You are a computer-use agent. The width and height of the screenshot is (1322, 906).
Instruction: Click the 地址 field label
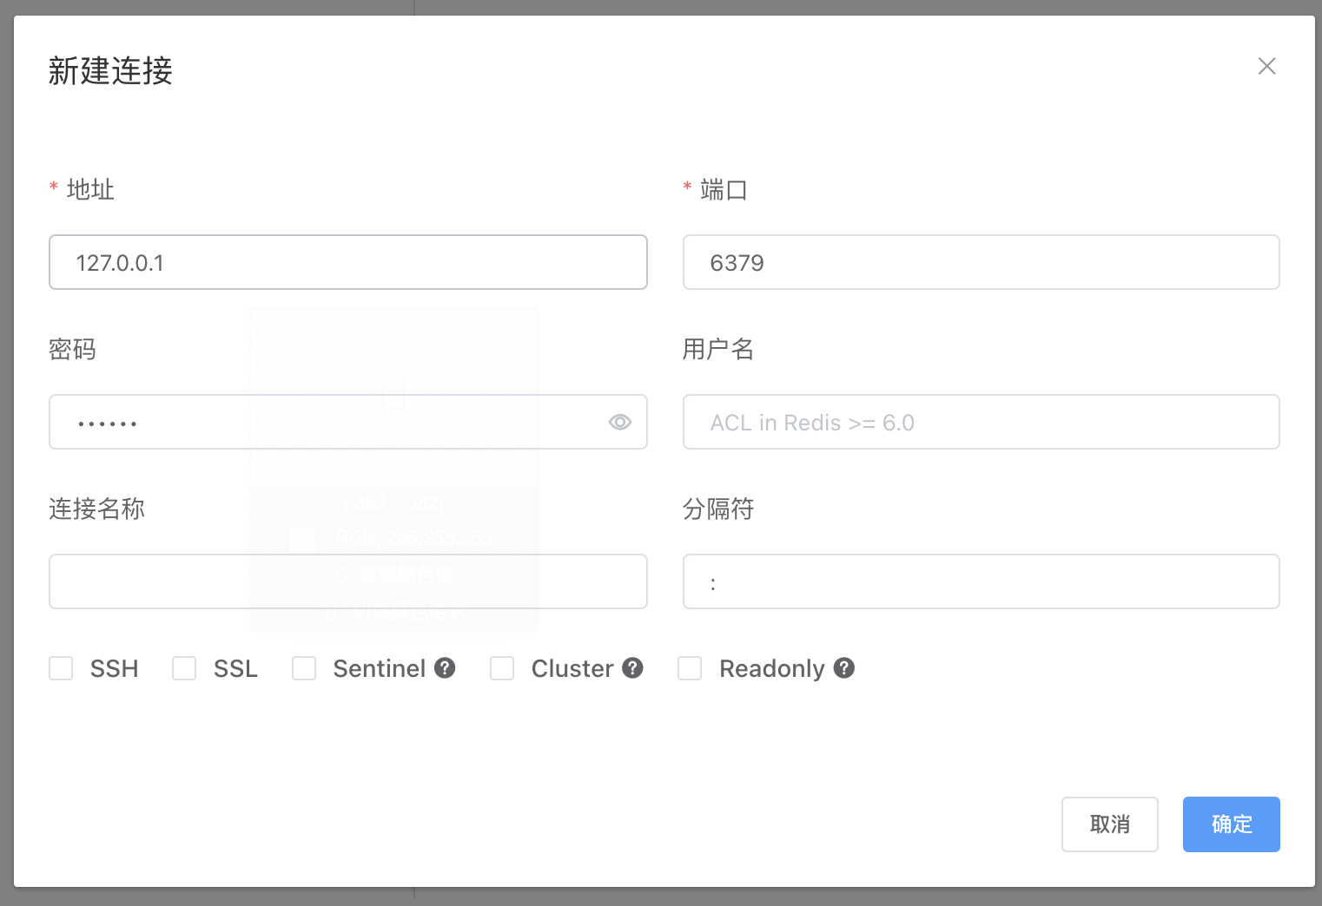[90, 189]
